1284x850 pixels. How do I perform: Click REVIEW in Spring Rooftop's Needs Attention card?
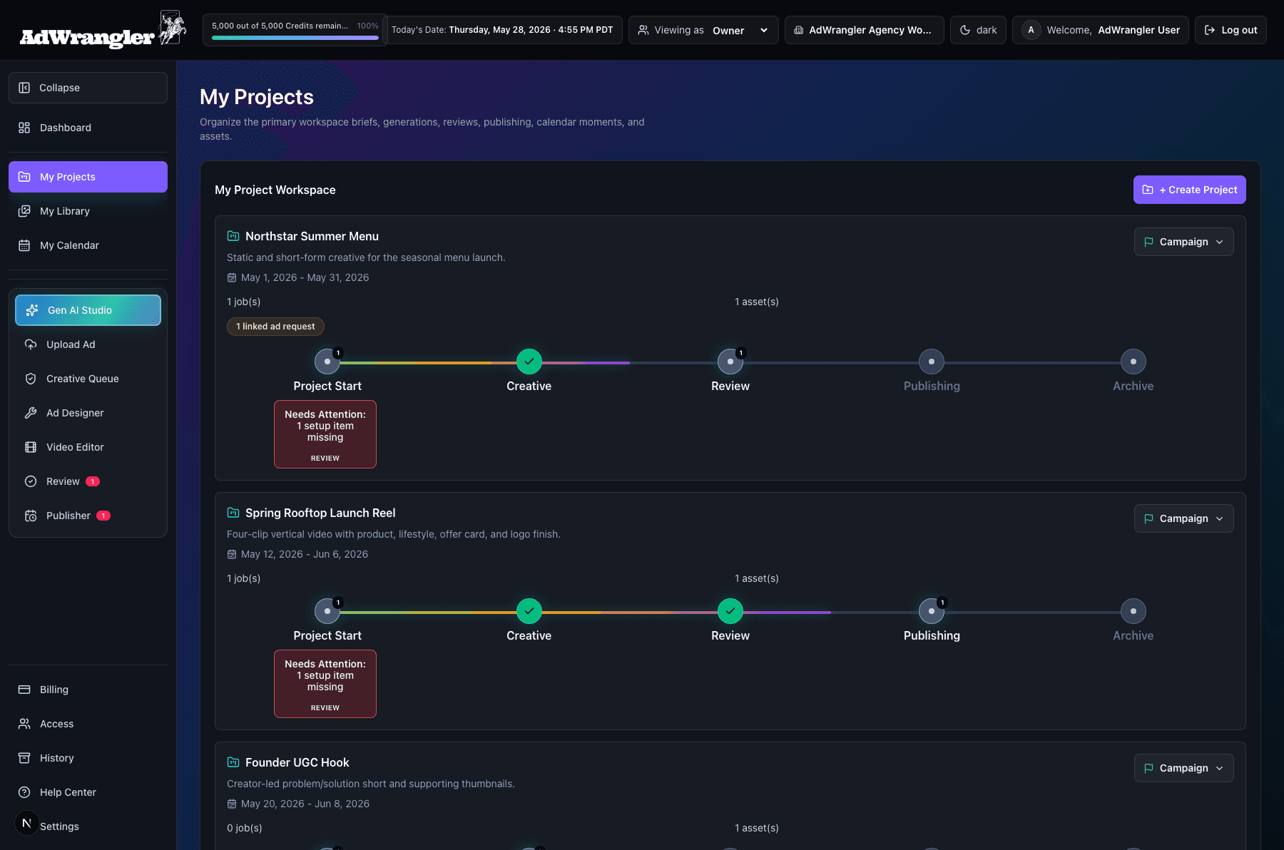(325, 708)
